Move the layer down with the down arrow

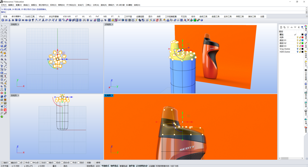(x=295, y=27)
